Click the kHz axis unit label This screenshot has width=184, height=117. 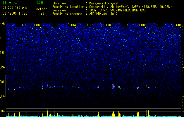coord(3,24)
